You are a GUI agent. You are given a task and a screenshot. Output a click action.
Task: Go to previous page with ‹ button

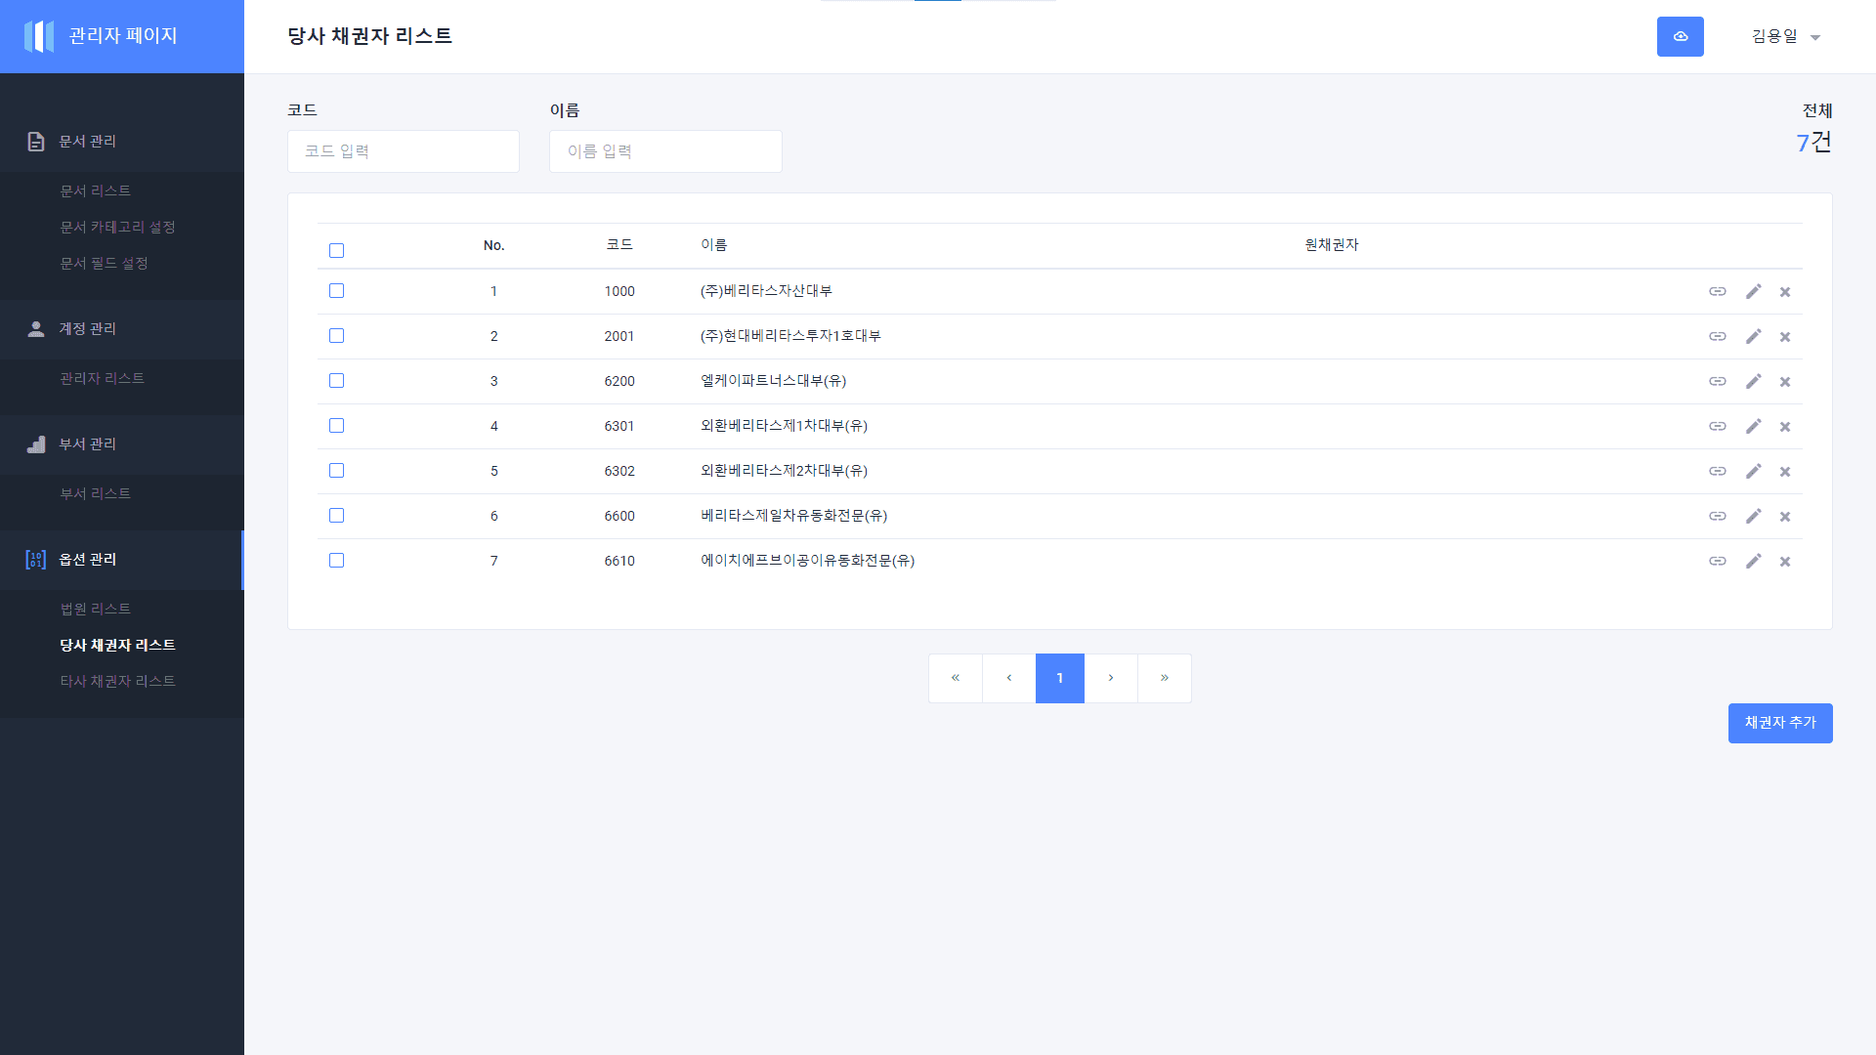pyautogui.click(x=1009, y=678)
